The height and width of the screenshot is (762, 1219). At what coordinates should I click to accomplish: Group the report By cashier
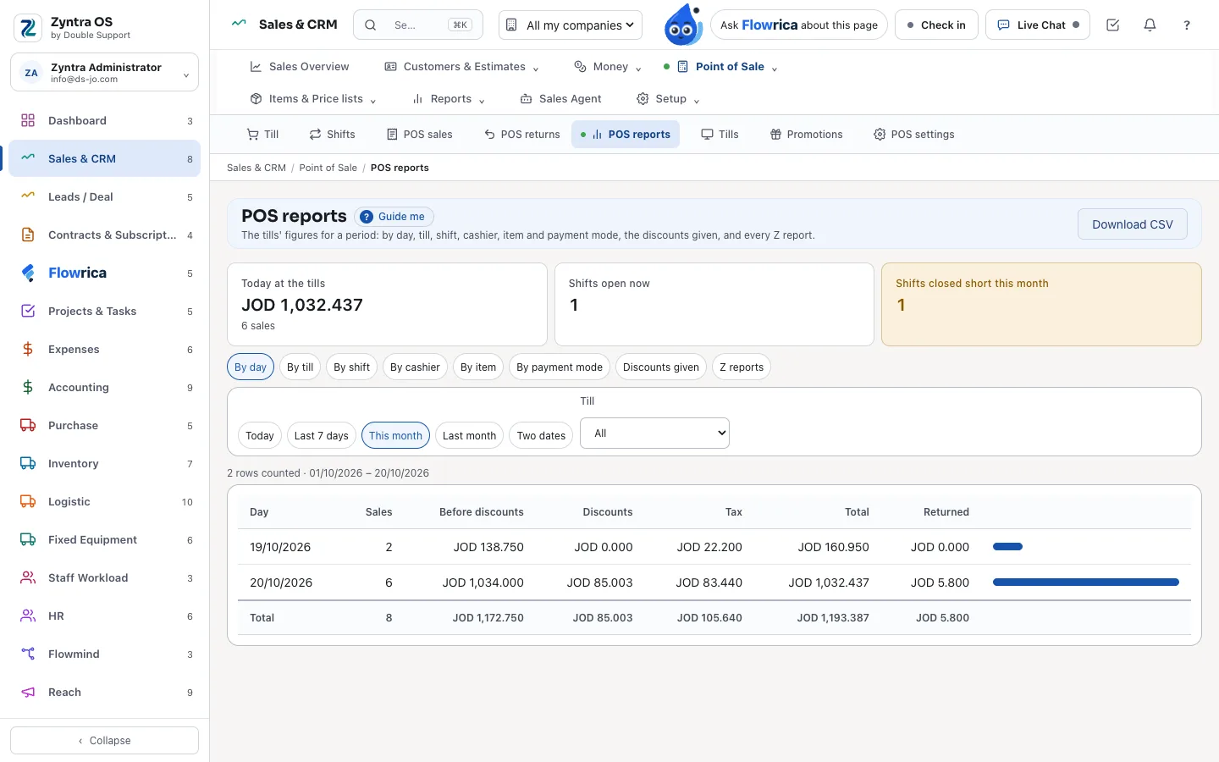point(415,367)
